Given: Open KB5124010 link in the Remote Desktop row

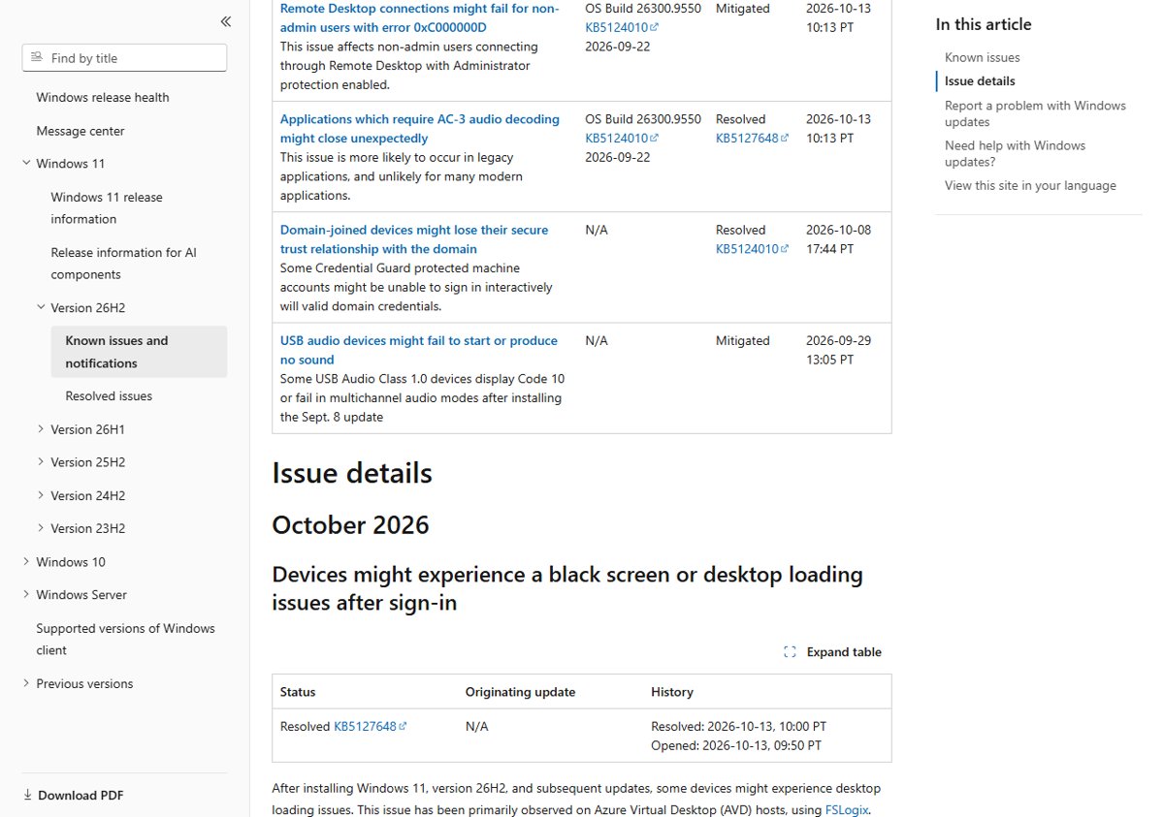Looking at the screenshot, I should pos(622,27).
